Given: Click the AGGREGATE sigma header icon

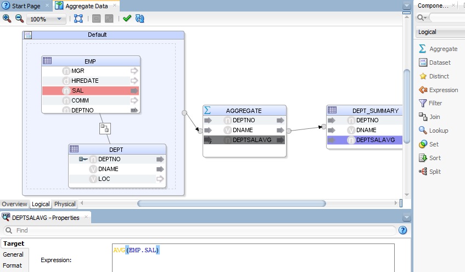Looking at the screenshot, I should coord(208,110).
